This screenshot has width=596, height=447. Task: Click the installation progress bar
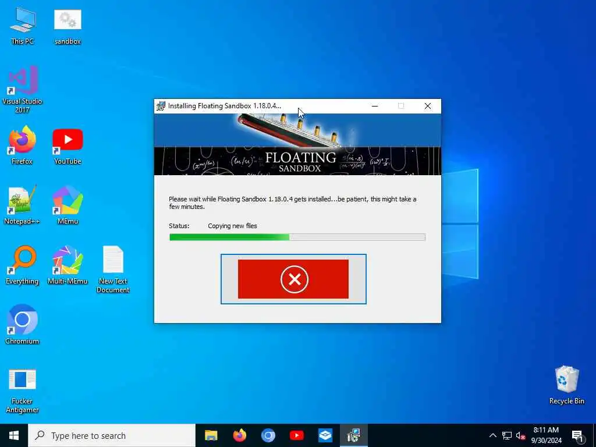(x=297, y=237)
